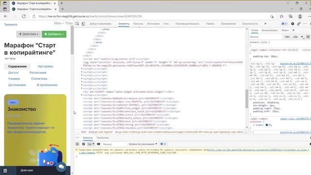311x175 pixels.
Task: Open the Статистика link
Action: pos(39,79)
